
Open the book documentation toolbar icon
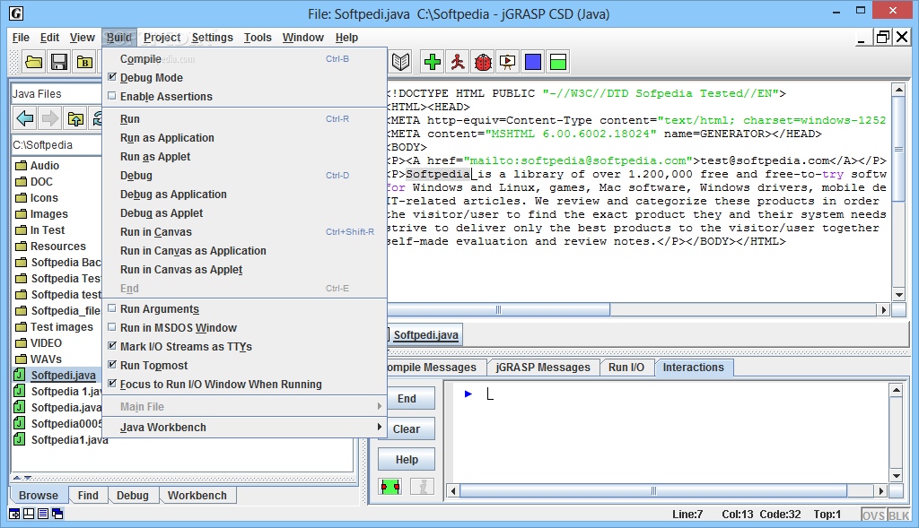401,62
